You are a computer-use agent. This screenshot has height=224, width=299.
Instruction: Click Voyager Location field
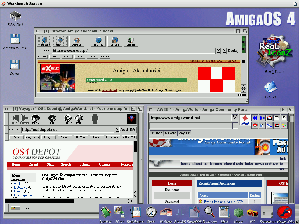pos(68,130)
